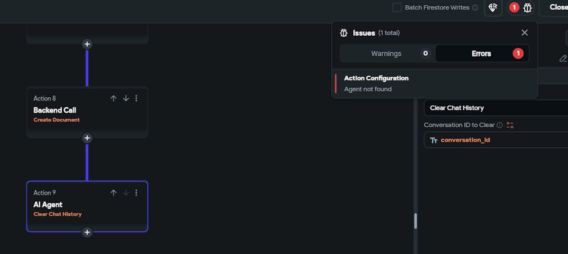The height and width of the screenshot is (254, 568).
Task: Move Action 8 up with arrow icon
Action: click(114, 98)
